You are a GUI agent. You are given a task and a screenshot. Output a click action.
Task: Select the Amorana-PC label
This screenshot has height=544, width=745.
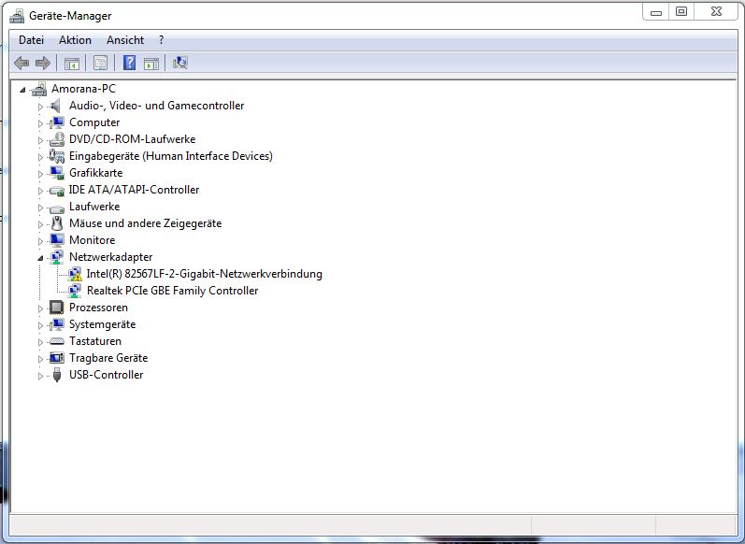[83, 89]
